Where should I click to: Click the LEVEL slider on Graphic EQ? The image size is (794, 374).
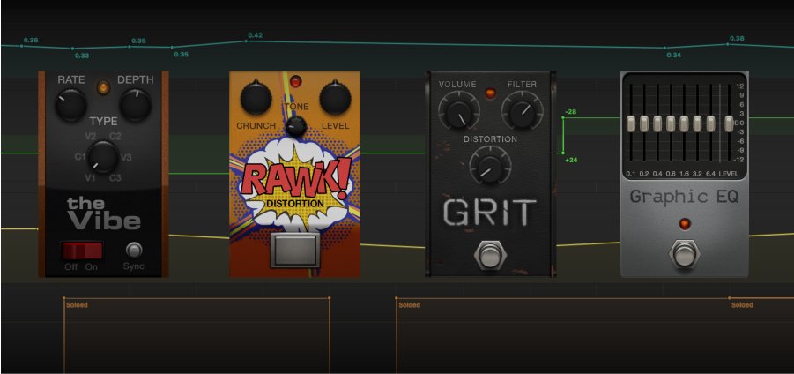click(729, 123)
